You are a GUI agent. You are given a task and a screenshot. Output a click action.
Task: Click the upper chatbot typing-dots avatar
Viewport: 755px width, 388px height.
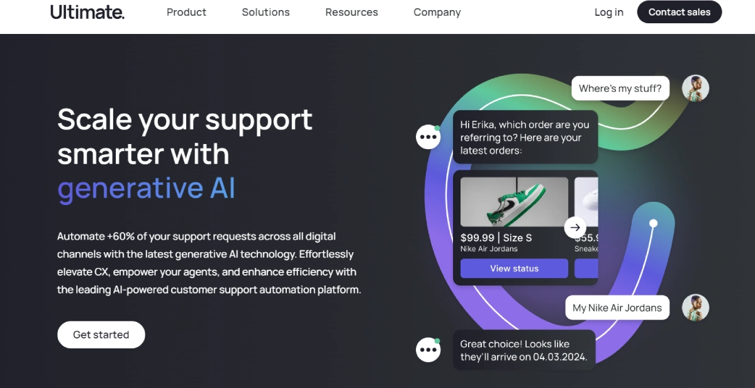pyautogui.click(x=428, y=136)
